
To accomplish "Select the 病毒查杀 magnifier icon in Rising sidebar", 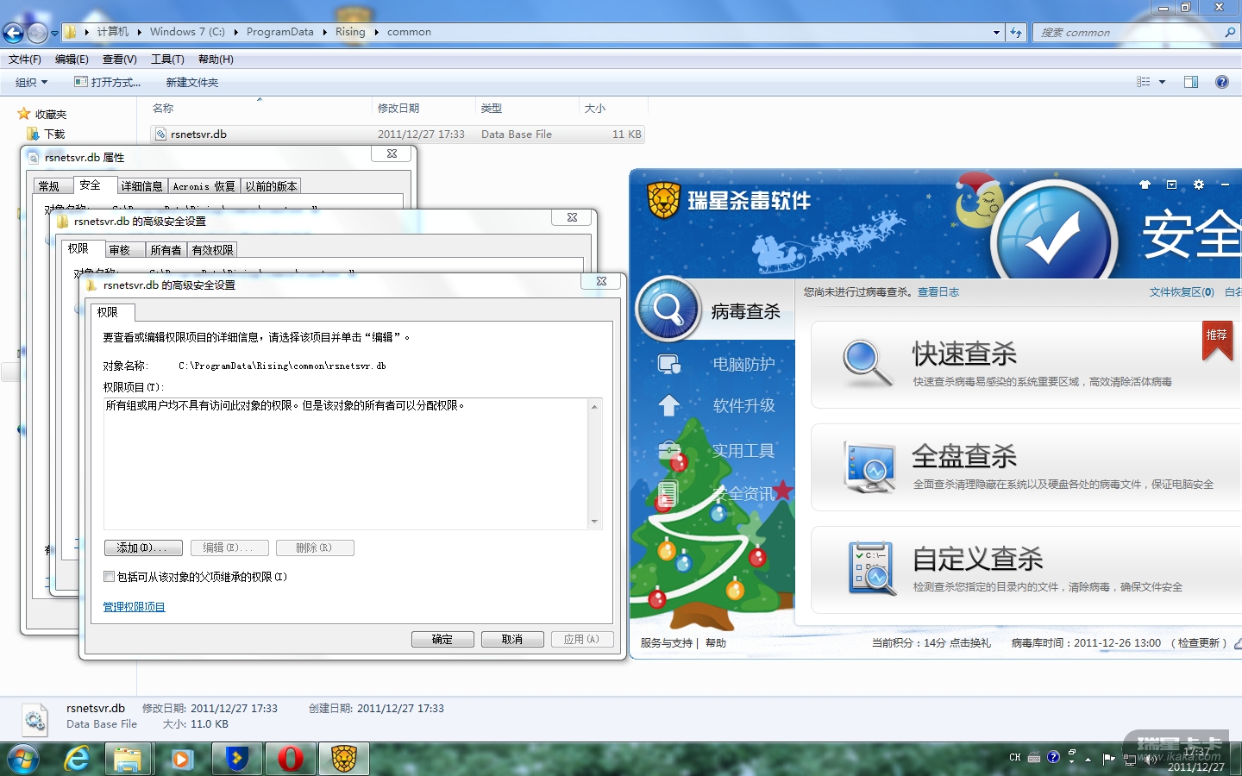I will pyautogui.click(x=668, y=308).
